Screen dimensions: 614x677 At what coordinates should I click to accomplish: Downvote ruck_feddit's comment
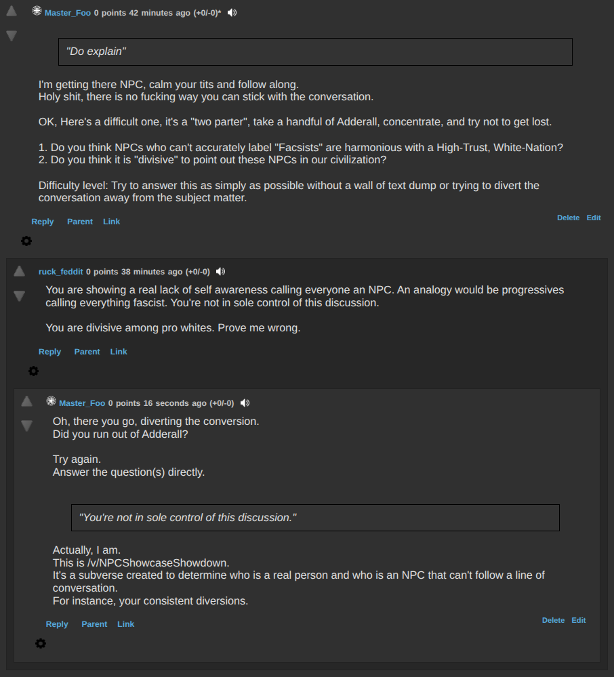point(19,295)
